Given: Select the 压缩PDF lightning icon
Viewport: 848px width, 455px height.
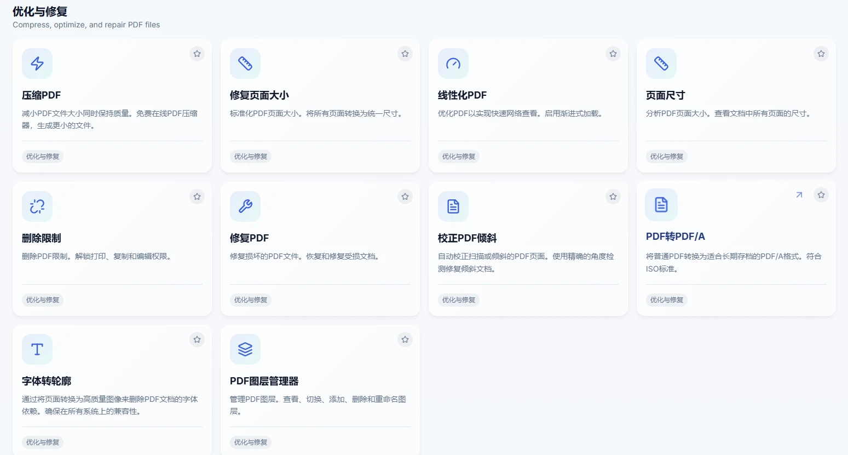Looking at the screenshot, I should 37,64.
